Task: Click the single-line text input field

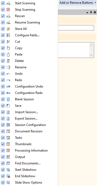Action: pyautogui.click(x=76, y=28)
